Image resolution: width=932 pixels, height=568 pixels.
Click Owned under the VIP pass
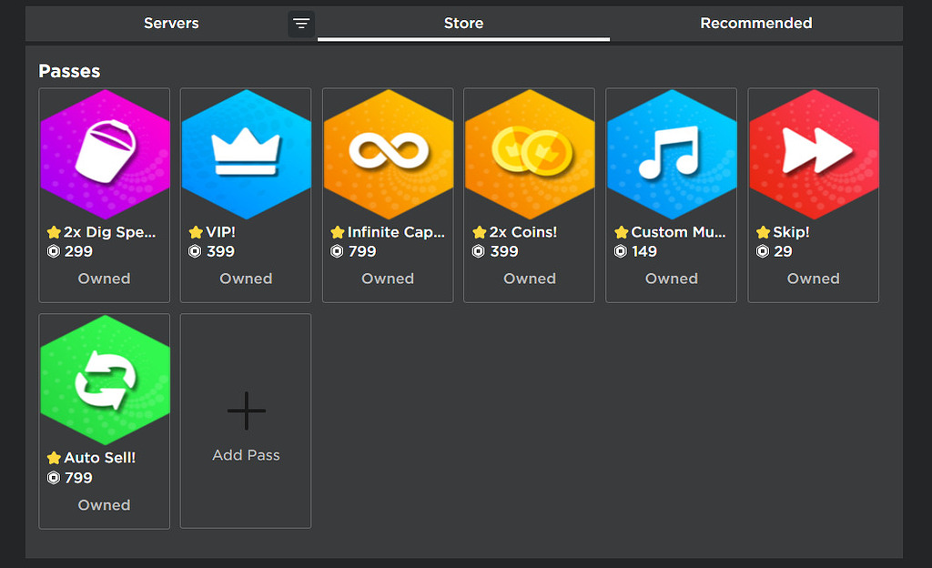coord(246,279)
